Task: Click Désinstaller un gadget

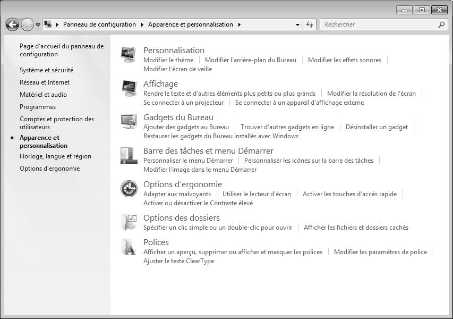Action: click(x=377, y=127)
